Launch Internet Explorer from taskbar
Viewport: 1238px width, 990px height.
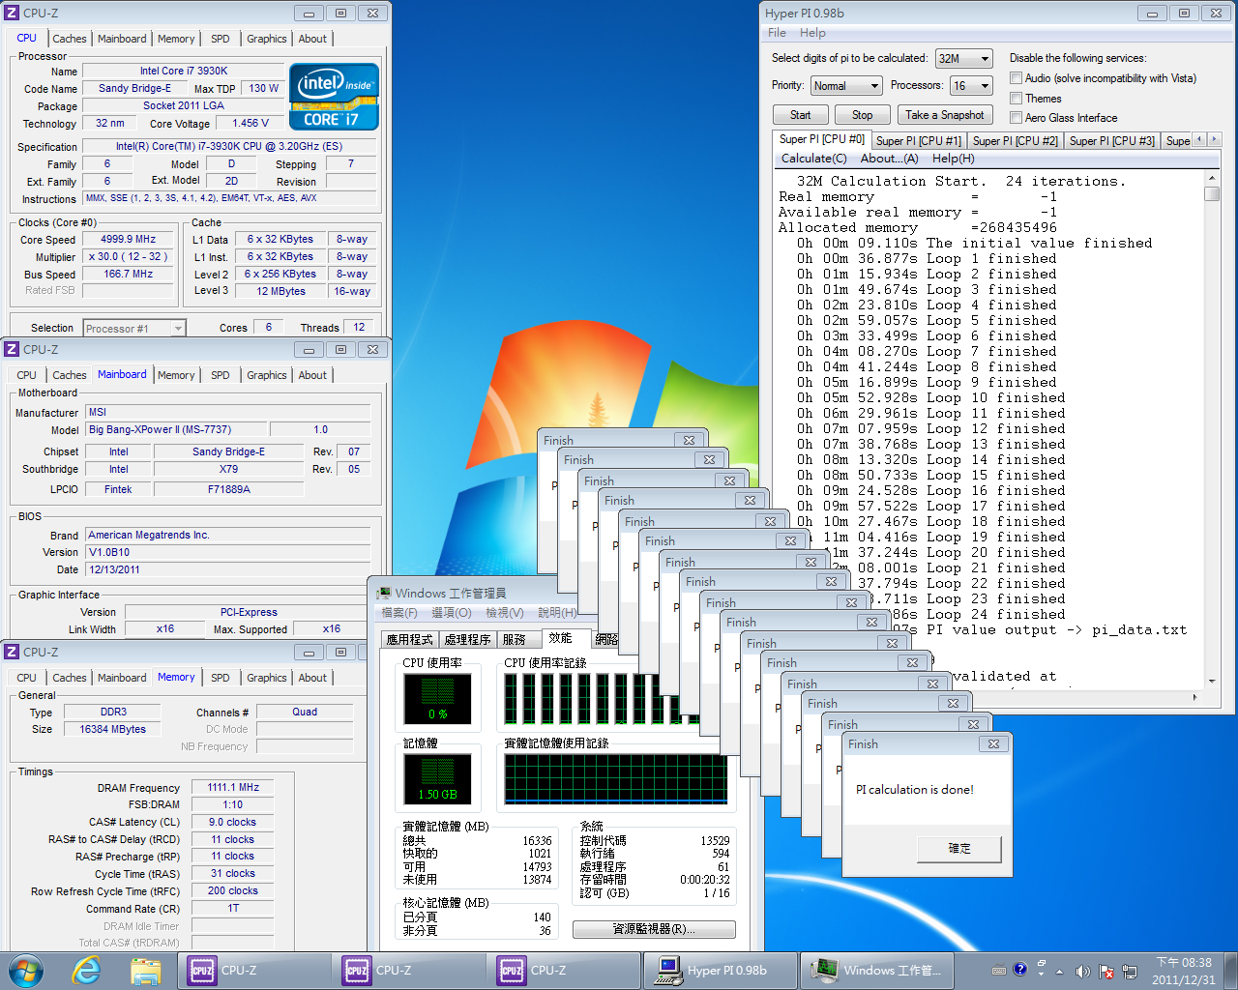pos(87,970)
